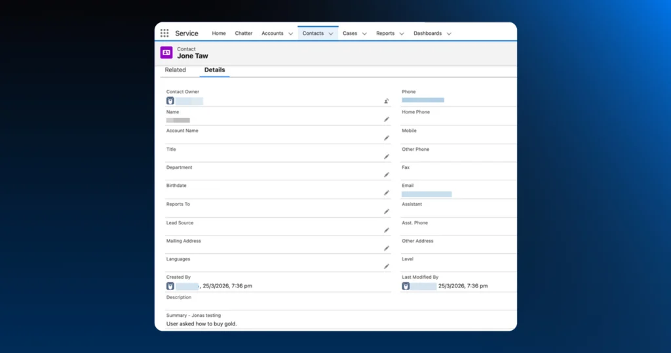Open the Chatter tab
Screen dimensions: 671x353
244,33
